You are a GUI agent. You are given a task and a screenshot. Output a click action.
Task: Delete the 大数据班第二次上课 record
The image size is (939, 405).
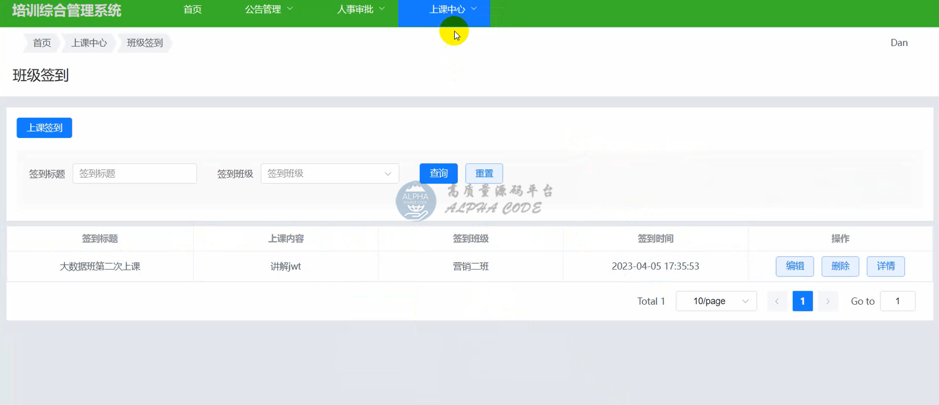pyautogui.click(x=840, y=266)
